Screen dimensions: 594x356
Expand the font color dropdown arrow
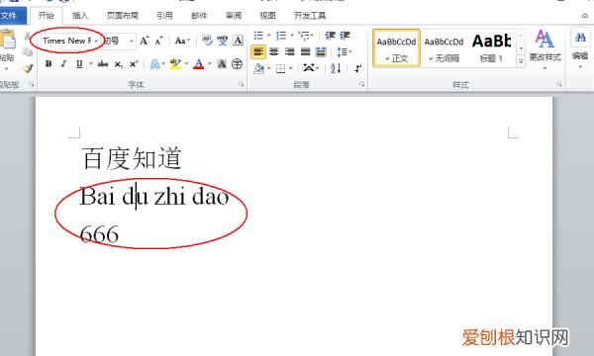point(210,64)
